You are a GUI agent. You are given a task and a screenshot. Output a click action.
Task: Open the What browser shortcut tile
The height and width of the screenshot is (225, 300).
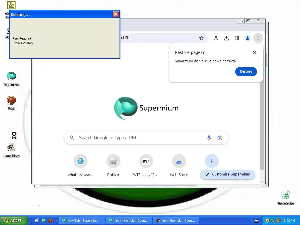[80, 166]
